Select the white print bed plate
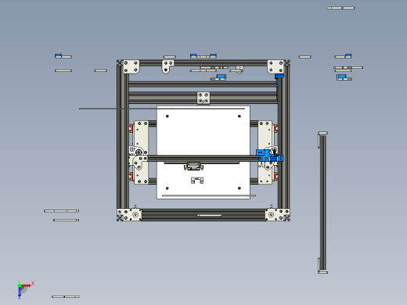The image size is (407, 305). pos(203,152)
